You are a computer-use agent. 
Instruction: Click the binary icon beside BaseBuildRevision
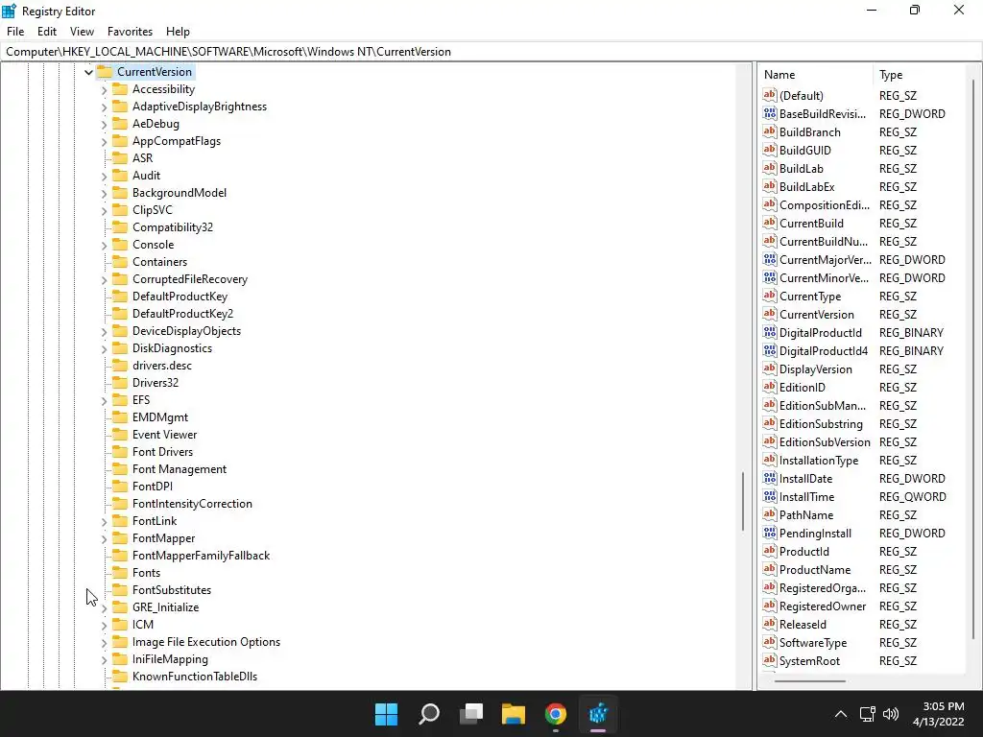(769, 113)
